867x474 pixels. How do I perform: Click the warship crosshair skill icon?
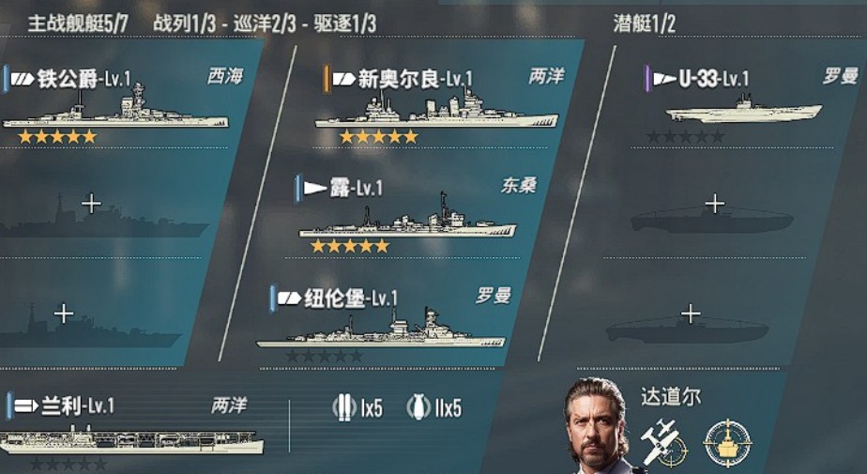click(727, 442)
